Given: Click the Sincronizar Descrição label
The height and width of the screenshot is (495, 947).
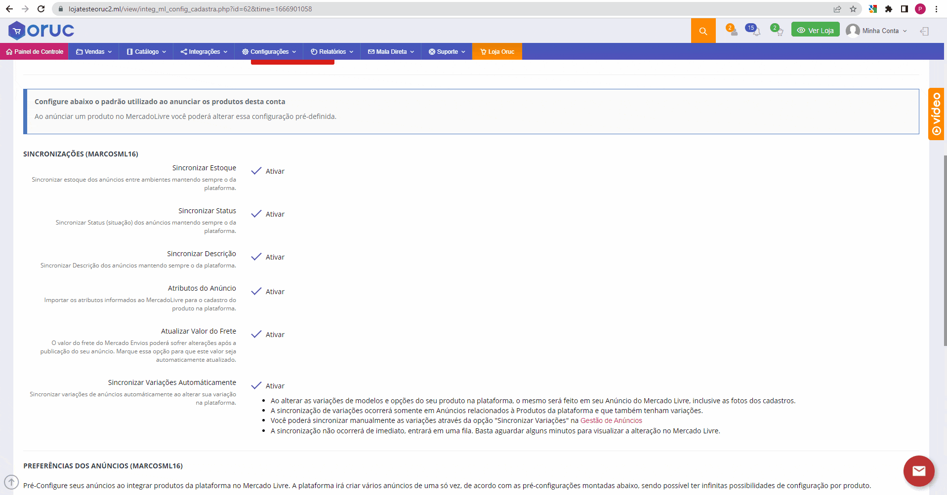Looking at the screenshot, I should coord(202,254).
